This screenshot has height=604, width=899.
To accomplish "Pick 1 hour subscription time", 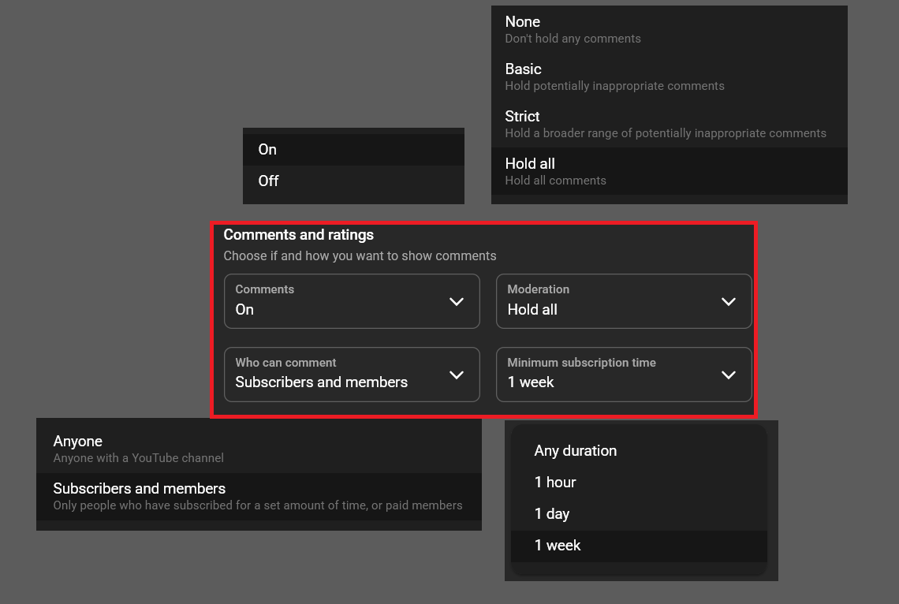I will pyautogui.click(x=639, y=483).
